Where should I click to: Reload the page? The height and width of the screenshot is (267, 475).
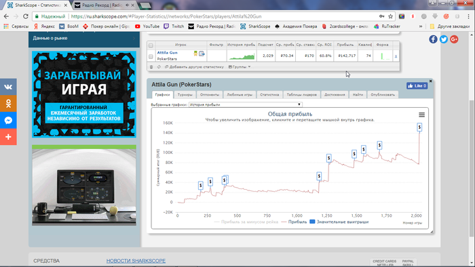(x=26, y=16)
